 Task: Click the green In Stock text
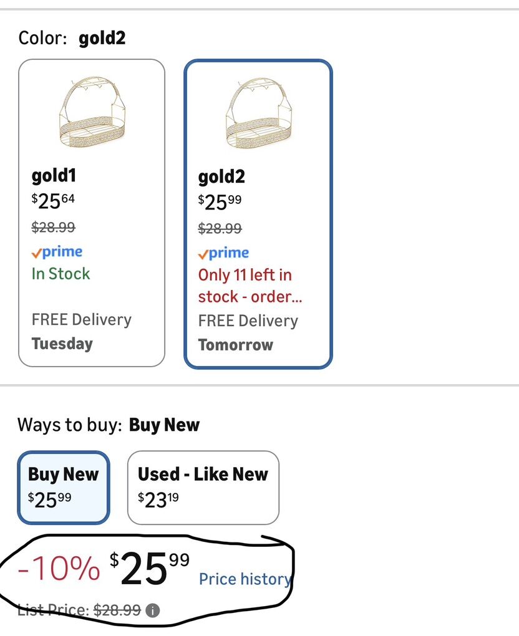point(61,274)
